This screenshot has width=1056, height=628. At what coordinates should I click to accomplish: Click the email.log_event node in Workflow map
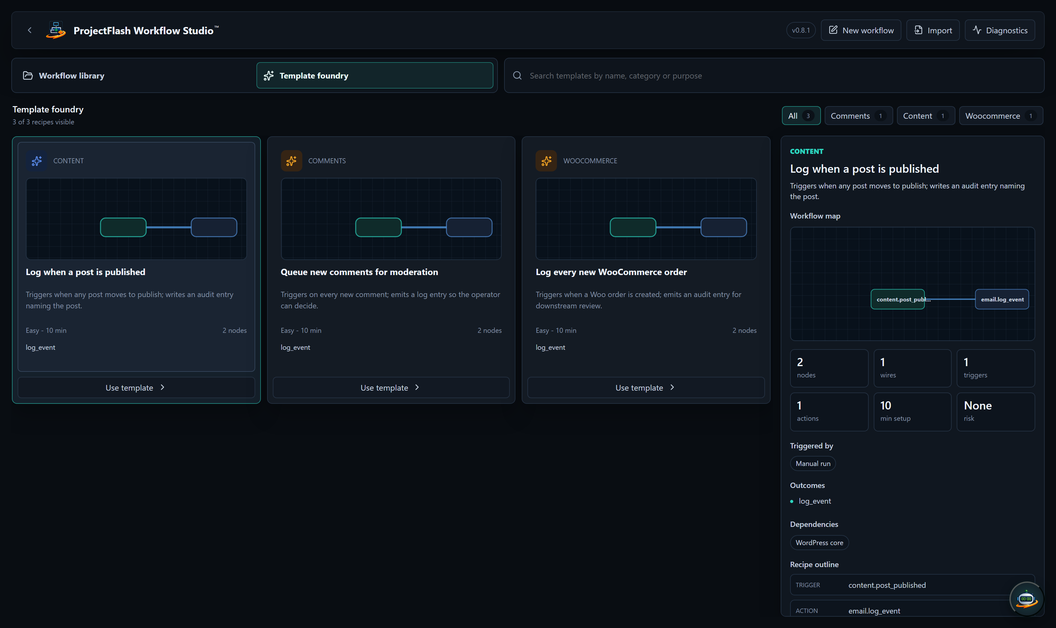(x=1002, y=299)
